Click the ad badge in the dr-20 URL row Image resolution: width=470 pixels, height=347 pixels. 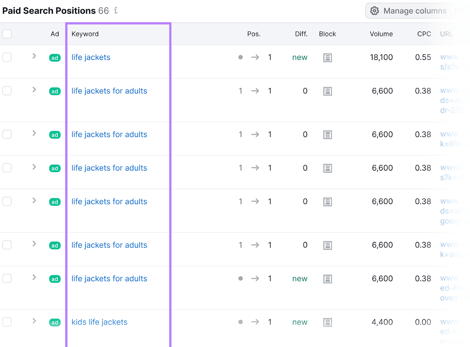(x=55, y=91)
